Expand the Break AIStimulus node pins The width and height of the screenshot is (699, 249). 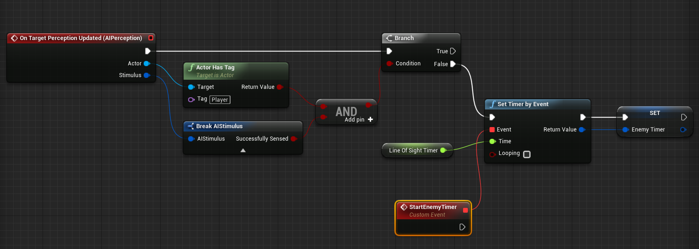[243, 150]
